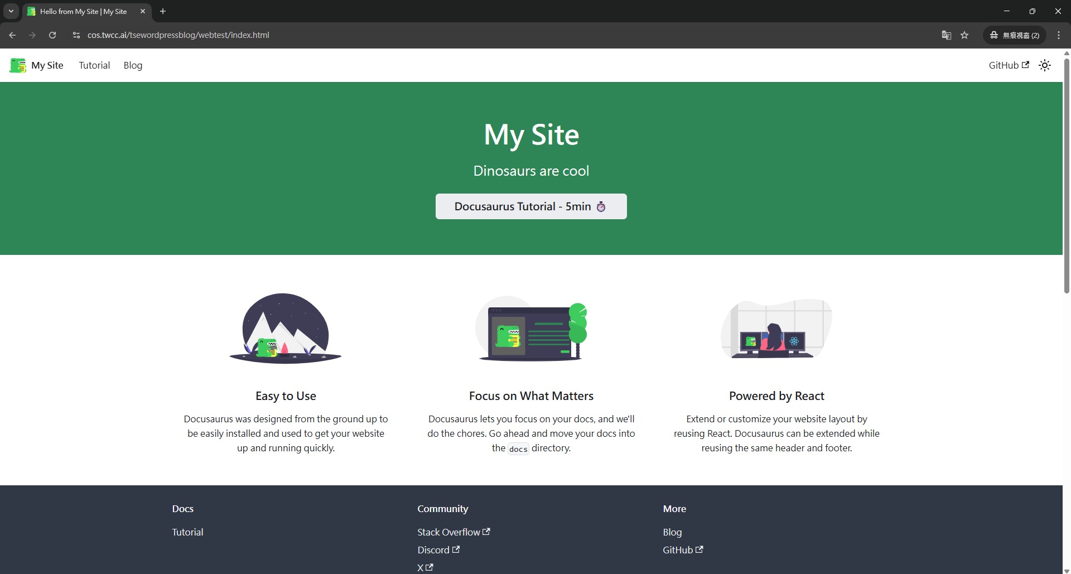Screen dimensions: 1071x574
Task: Click the Easy to Use mountain illustration
Action: pyautogui.click(x=286, y=329)
